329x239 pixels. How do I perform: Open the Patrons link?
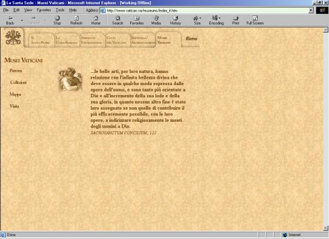(16, 71)
